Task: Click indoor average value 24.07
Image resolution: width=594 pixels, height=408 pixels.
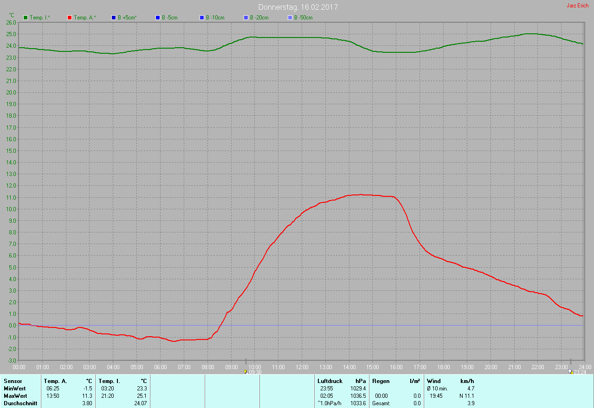Action: (141, 403)
